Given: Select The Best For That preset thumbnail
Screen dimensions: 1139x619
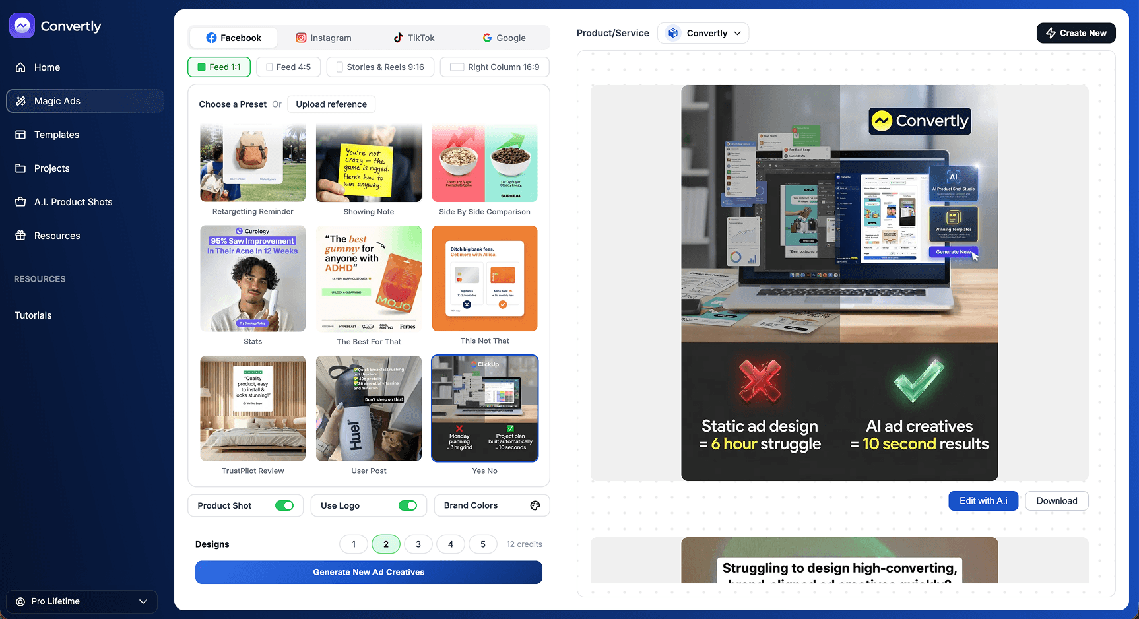Looking at the screenshot, I should tap(369, 278).
